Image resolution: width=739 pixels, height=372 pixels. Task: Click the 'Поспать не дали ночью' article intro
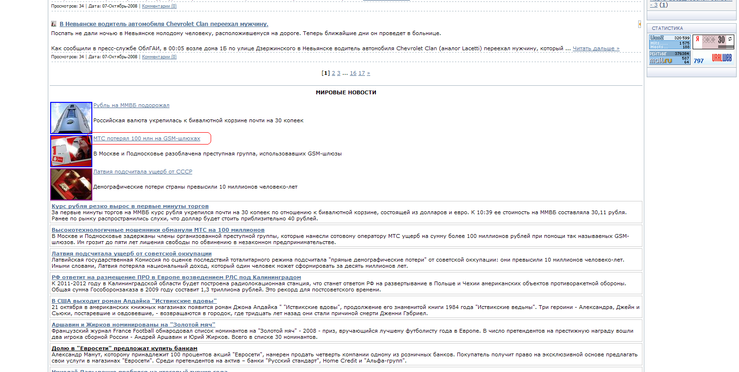tap(246, 33)
